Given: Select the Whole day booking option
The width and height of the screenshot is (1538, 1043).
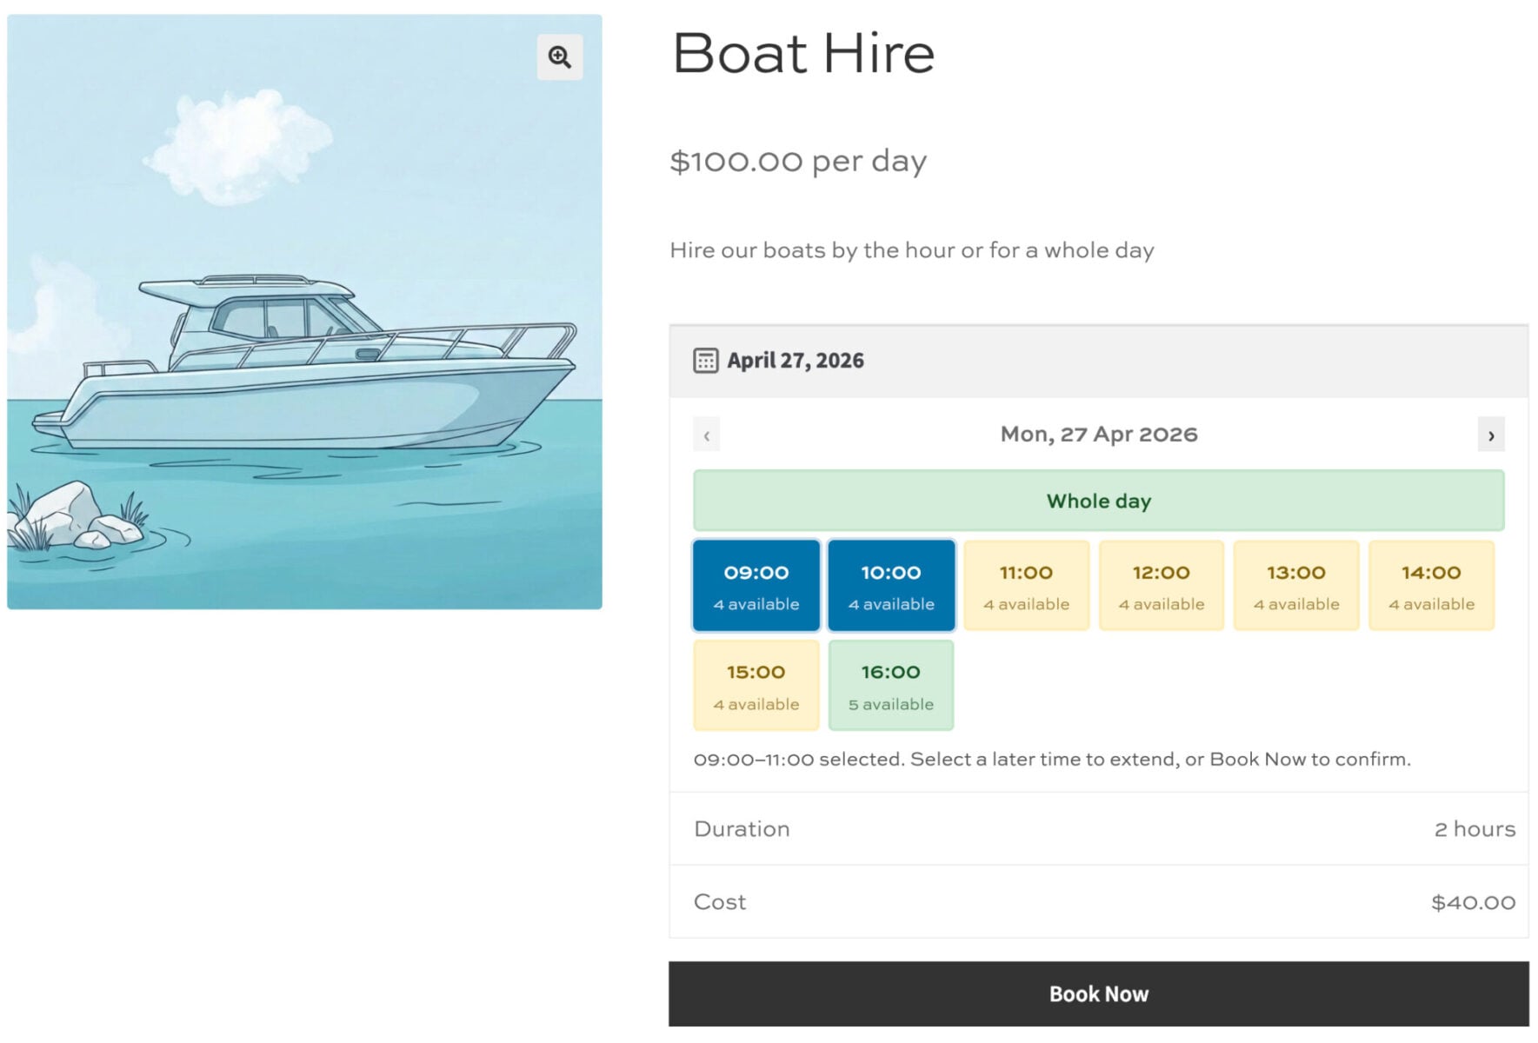Looking at the screenshot, I should coord(1098,501).
